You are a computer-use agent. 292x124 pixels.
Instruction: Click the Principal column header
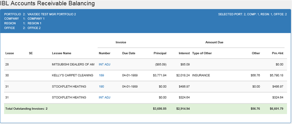tap(160, 53)
